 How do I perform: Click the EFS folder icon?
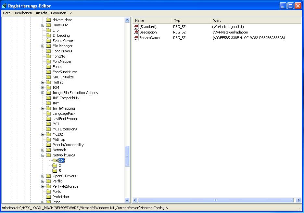[48, 30]
